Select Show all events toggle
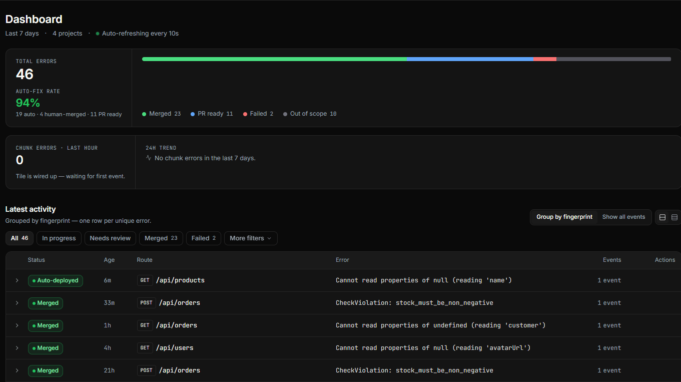Screen dimensions: 681x382 (x=623, y=217)
